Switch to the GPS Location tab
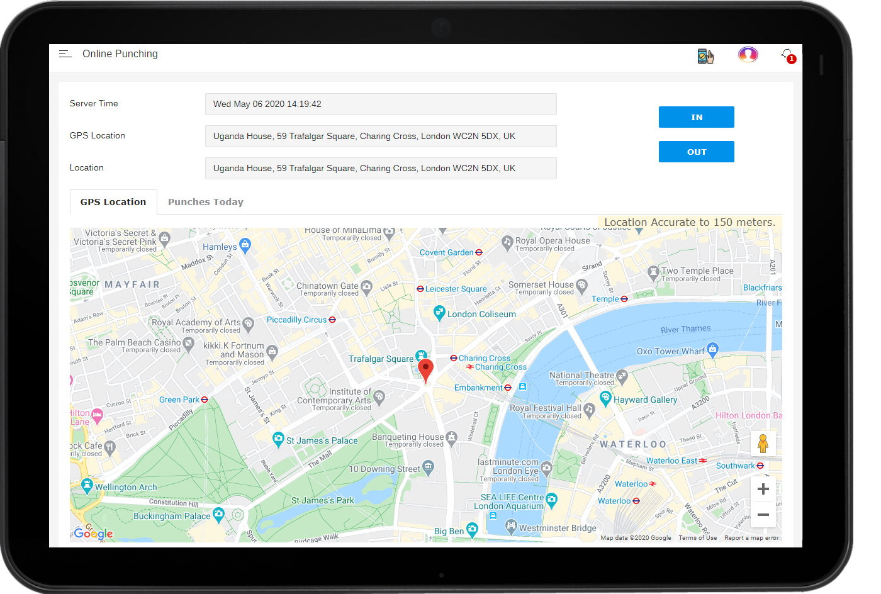 point(113,202)
